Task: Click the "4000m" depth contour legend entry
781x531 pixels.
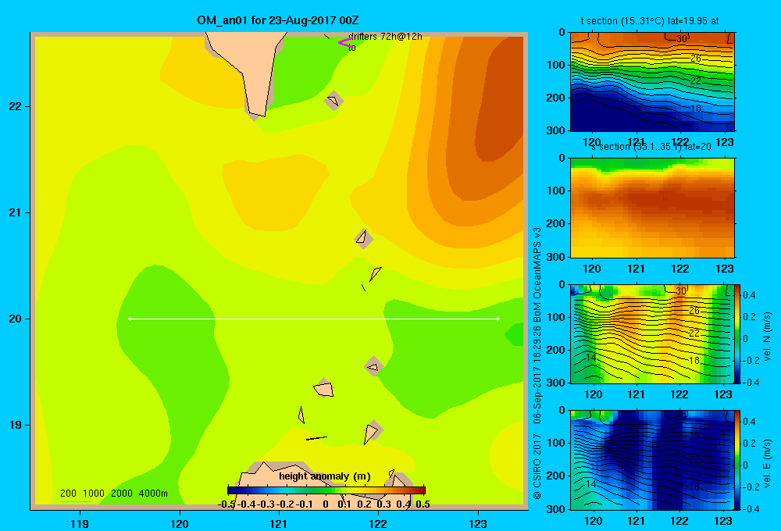Action: click(153, 494)
